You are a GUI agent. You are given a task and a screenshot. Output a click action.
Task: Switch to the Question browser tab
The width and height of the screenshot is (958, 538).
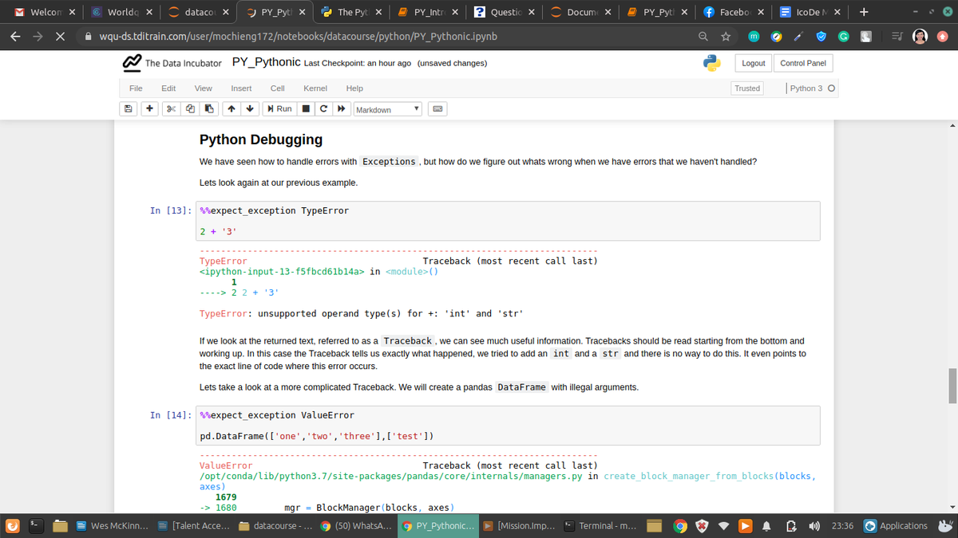(503, 13)
